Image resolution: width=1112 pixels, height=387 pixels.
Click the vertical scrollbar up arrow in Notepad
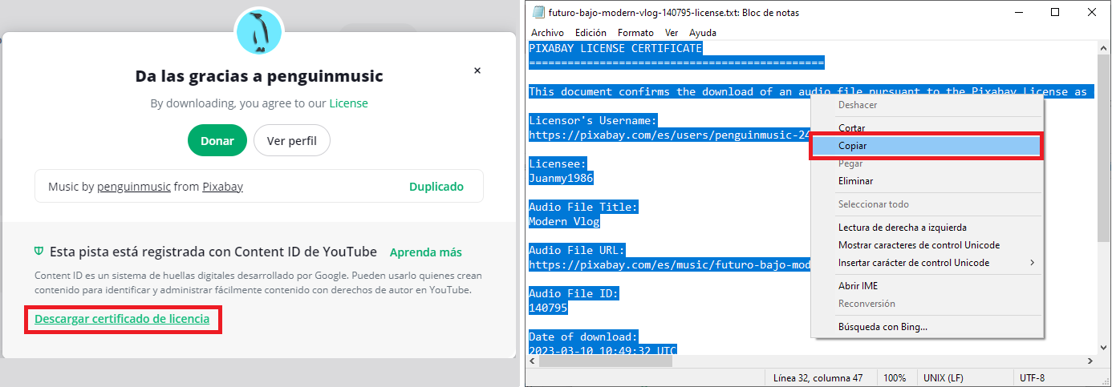1104,49
